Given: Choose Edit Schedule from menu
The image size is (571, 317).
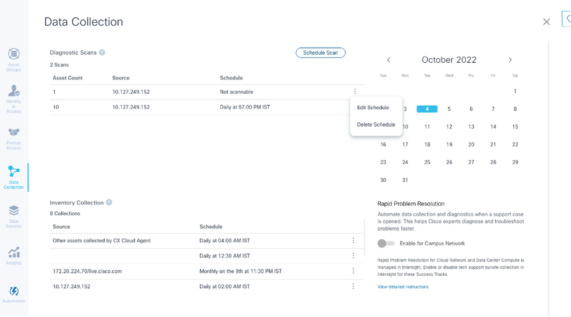Looking at the screenshot, I should (373, 107).
